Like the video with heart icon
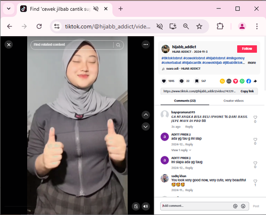 (x=164, y=81)
